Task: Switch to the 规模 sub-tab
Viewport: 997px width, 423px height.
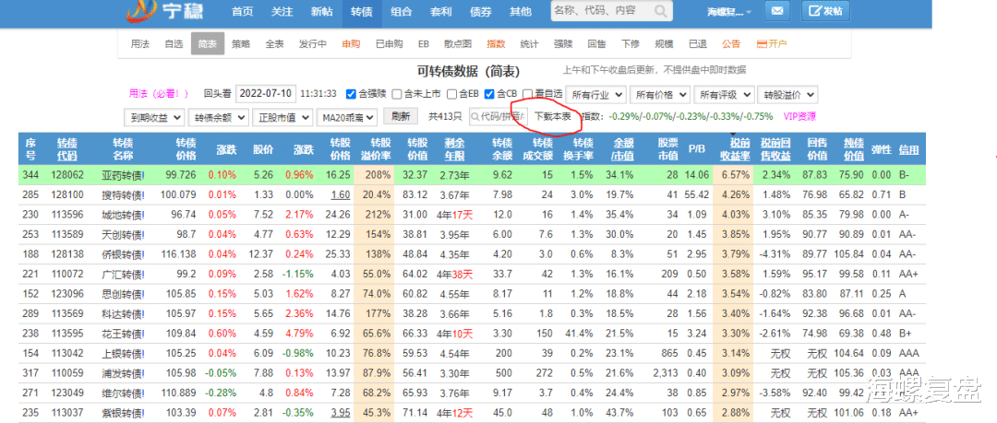Action: 664,44
